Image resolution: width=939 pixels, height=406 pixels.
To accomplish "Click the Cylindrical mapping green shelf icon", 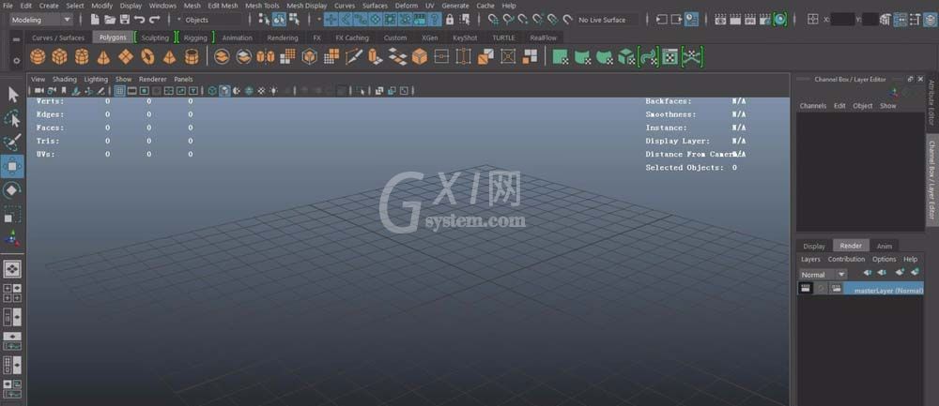I will point(582,57).
